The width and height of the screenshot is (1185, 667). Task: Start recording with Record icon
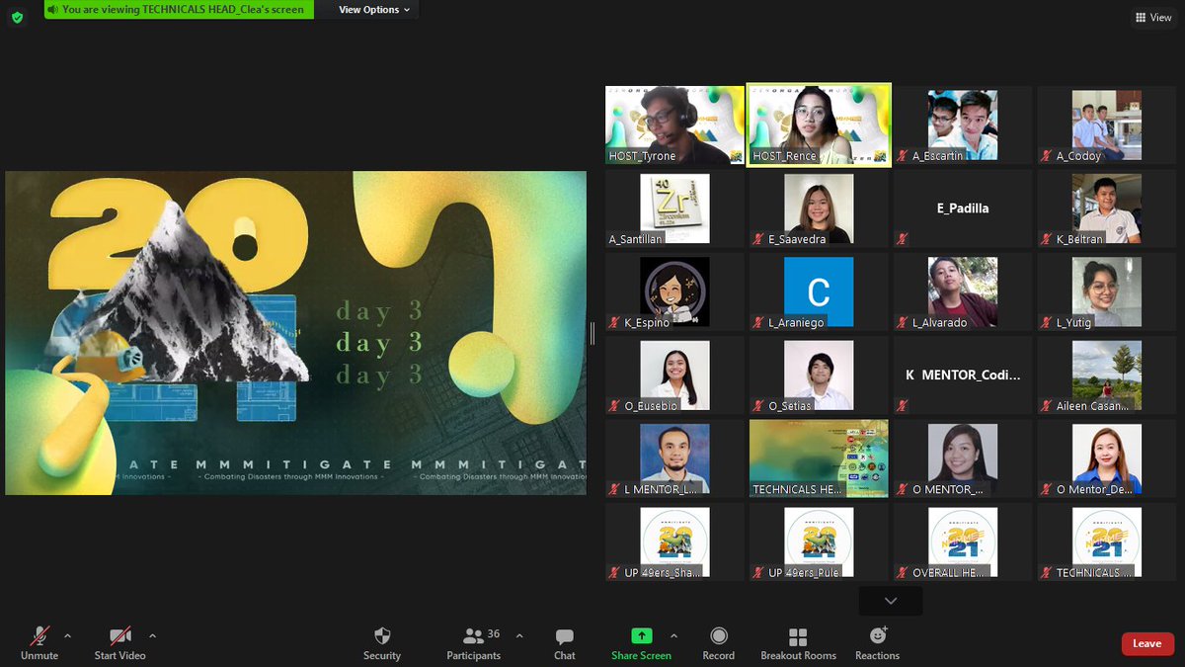point(719,635)
